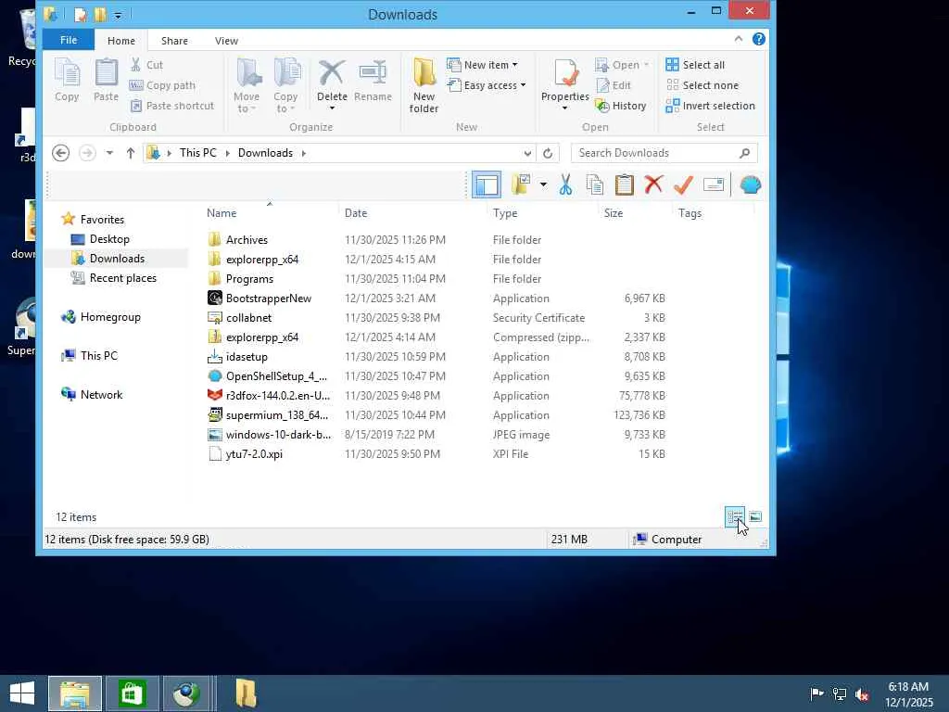949x712 pixels.
Task: Switch to the View ribbon tab
Action: pos(226,41)
